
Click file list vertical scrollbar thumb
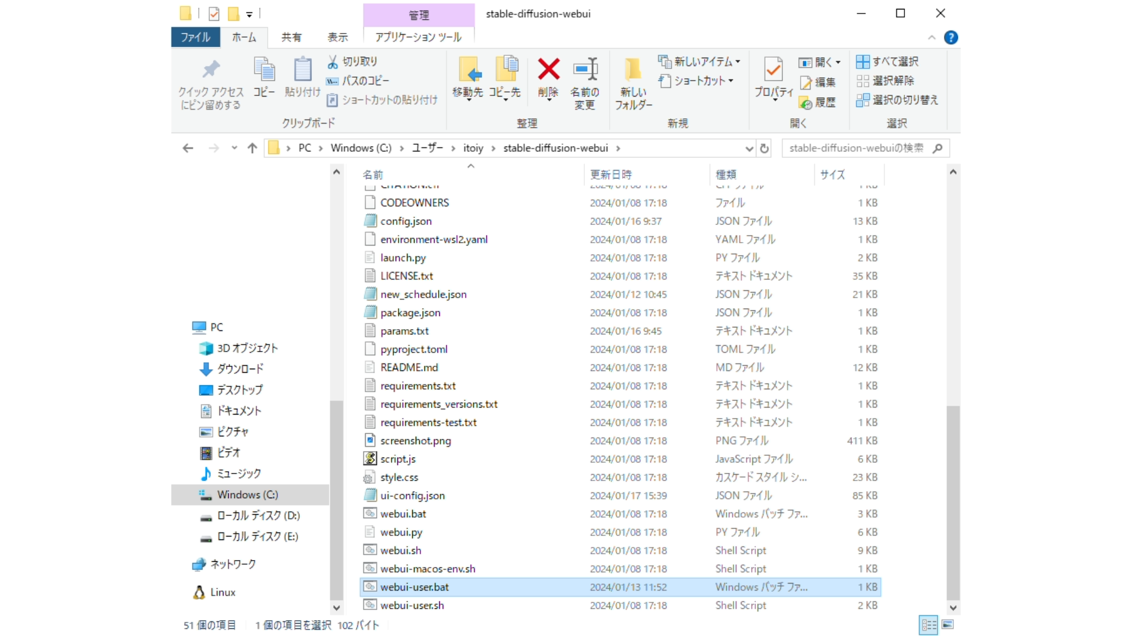tap(953, 502)
